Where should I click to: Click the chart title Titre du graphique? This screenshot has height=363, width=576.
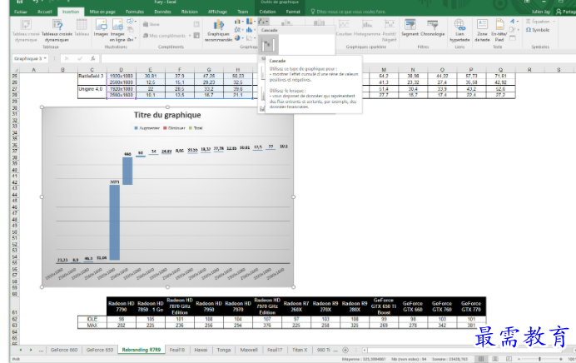click(167, 115)
